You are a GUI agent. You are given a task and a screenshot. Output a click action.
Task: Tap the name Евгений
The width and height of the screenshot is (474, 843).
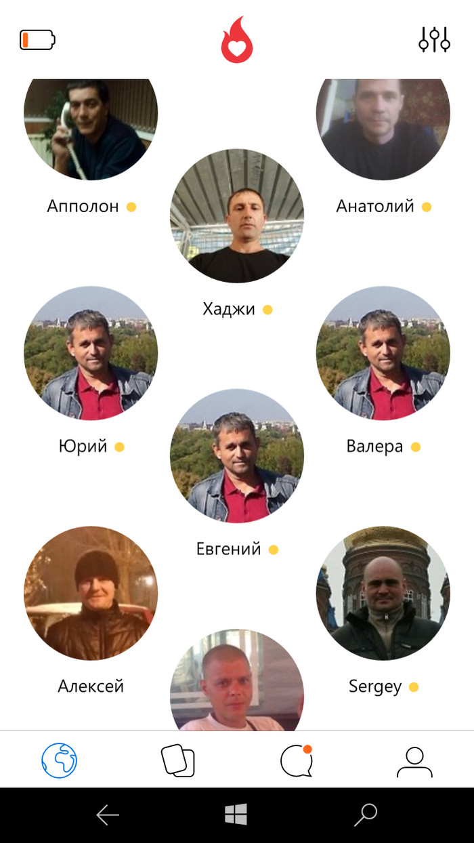pyautogui.click(x=228, y=549)
